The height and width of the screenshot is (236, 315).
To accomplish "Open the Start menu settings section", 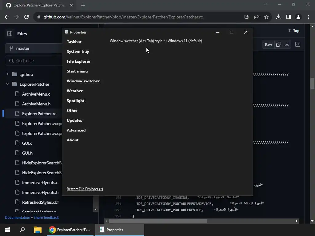I will [x=77, y=71].
